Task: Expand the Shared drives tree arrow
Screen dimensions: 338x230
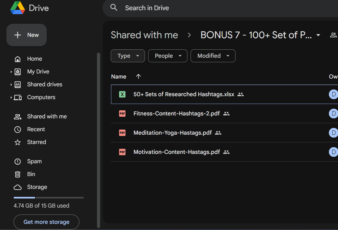Action: 11,84
